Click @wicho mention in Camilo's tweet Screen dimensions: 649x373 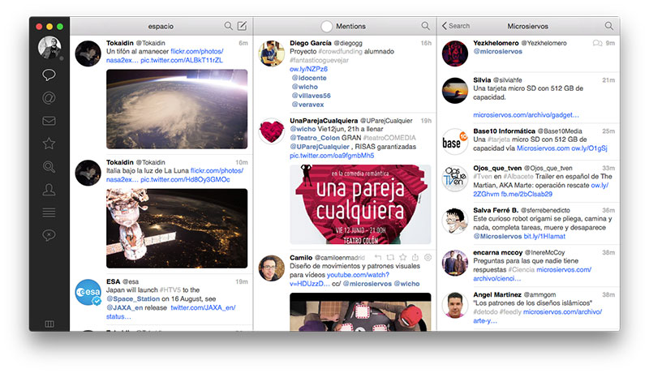coord(406,284)
